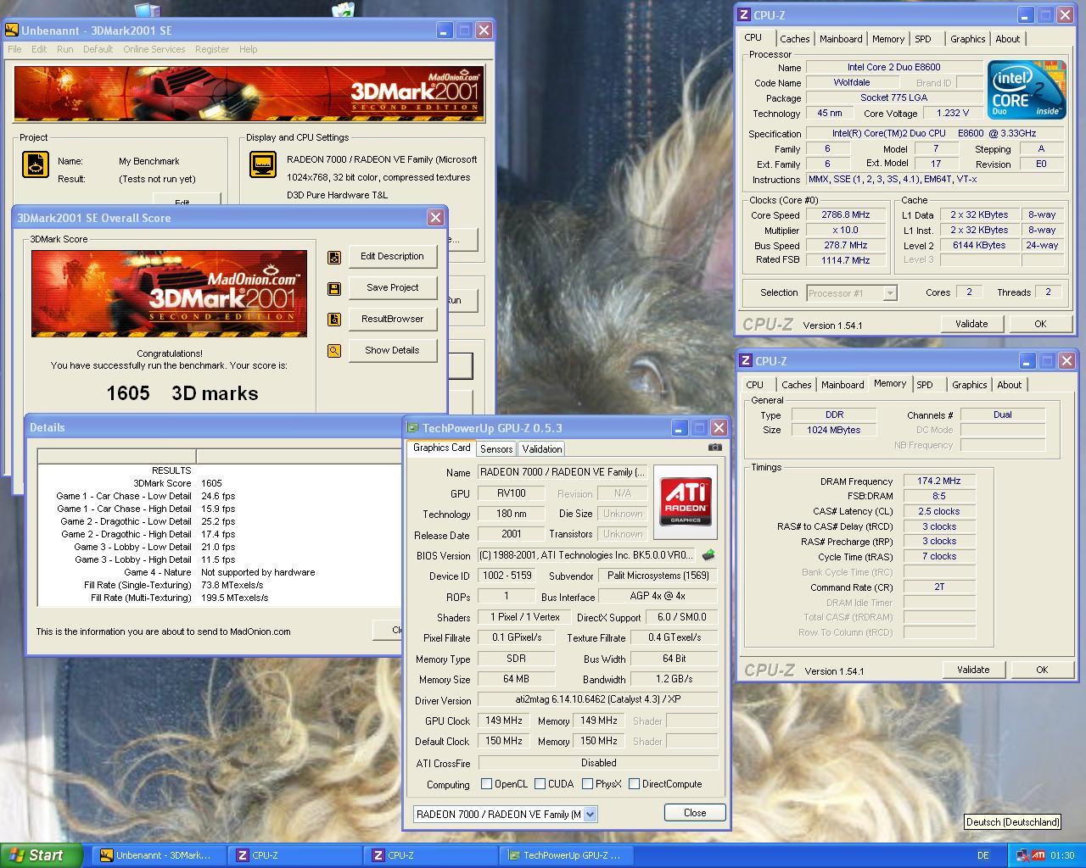Viewport: 1086px width, 868px height.
Task: Click the Intel Core 2 Duo logo
Action: coord(1027,89)
